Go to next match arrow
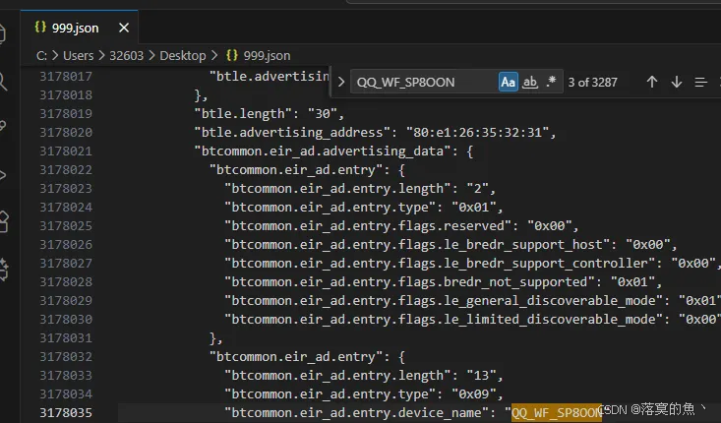 click(x=677, y=82)
